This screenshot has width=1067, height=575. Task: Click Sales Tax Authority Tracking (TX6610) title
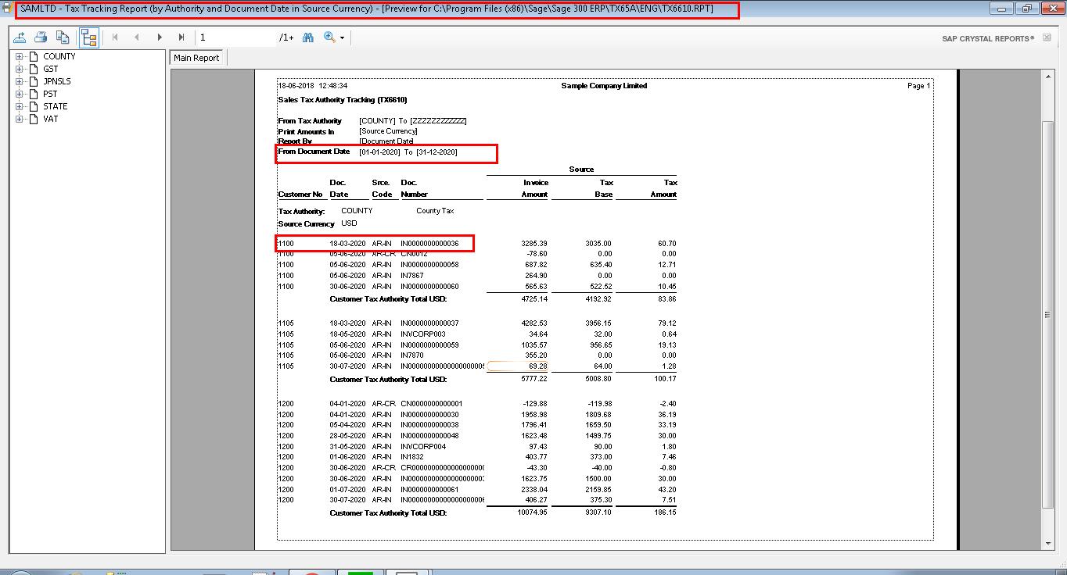click(343, 100)
